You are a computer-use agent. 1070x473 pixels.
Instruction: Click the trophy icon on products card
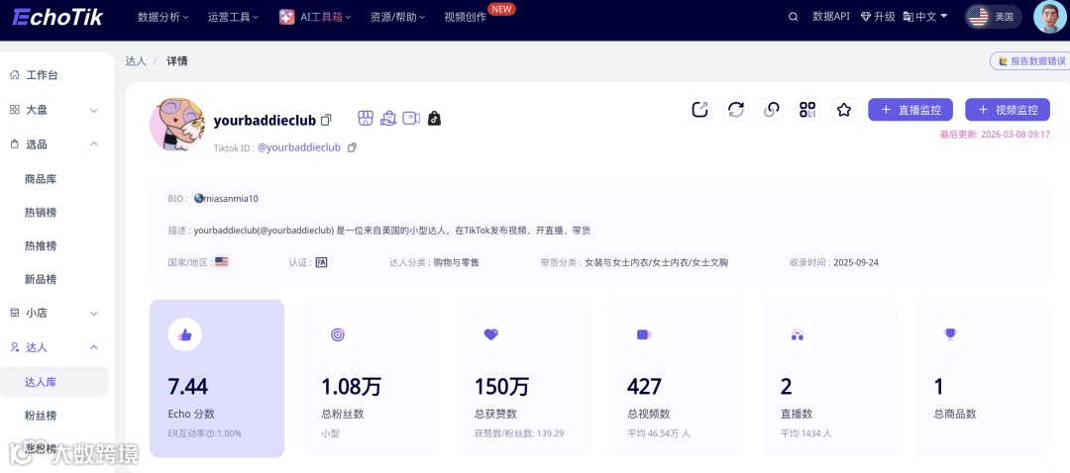pos(950,334)
